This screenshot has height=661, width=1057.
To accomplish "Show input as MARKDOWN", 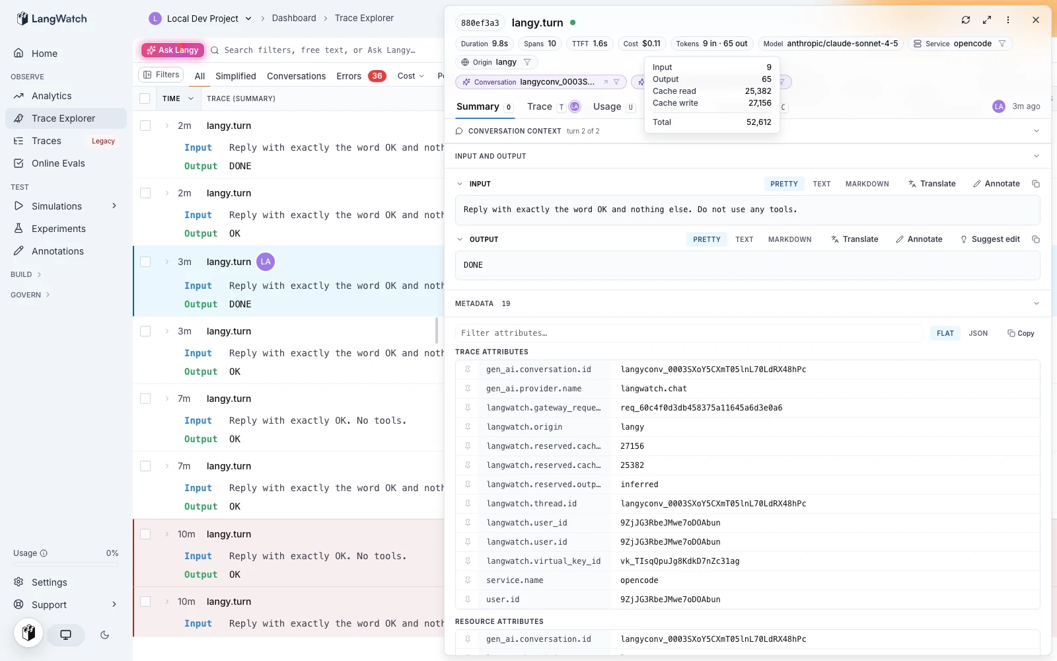I will point(867,184).
